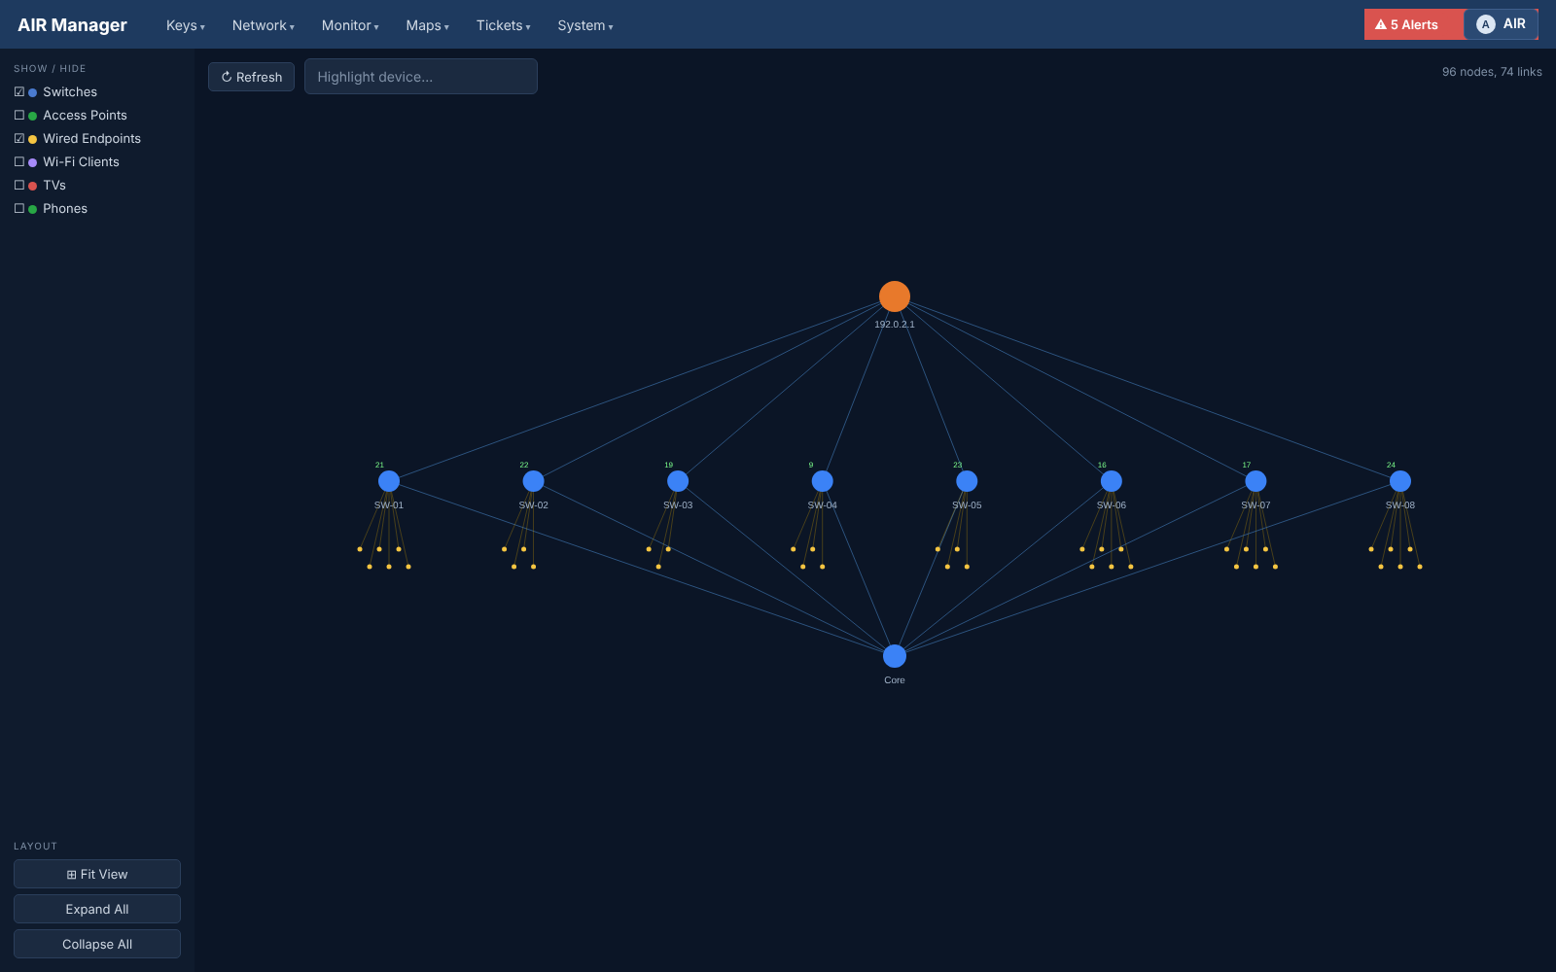The width and height of the screenshot is (1556, 972).
Task: Select the SW-03 switch node
Action: coord(678,481)
